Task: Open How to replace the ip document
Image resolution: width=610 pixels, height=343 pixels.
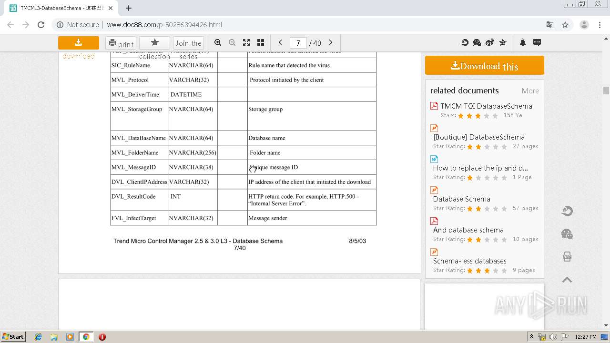Action: pyautogui.click(x=480, y=168)
